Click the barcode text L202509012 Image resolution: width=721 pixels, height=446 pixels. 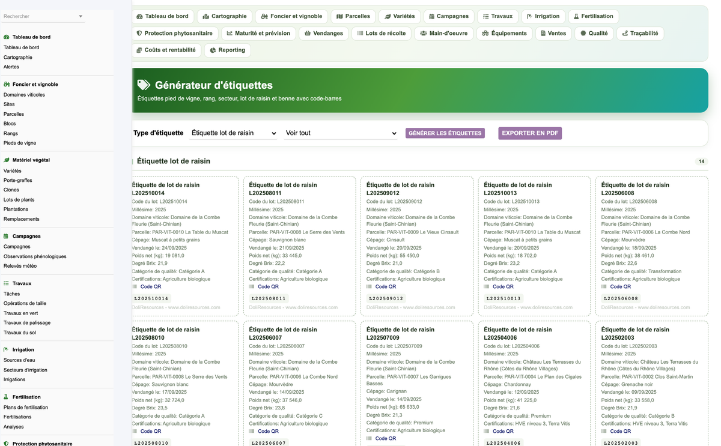(386, 298)
